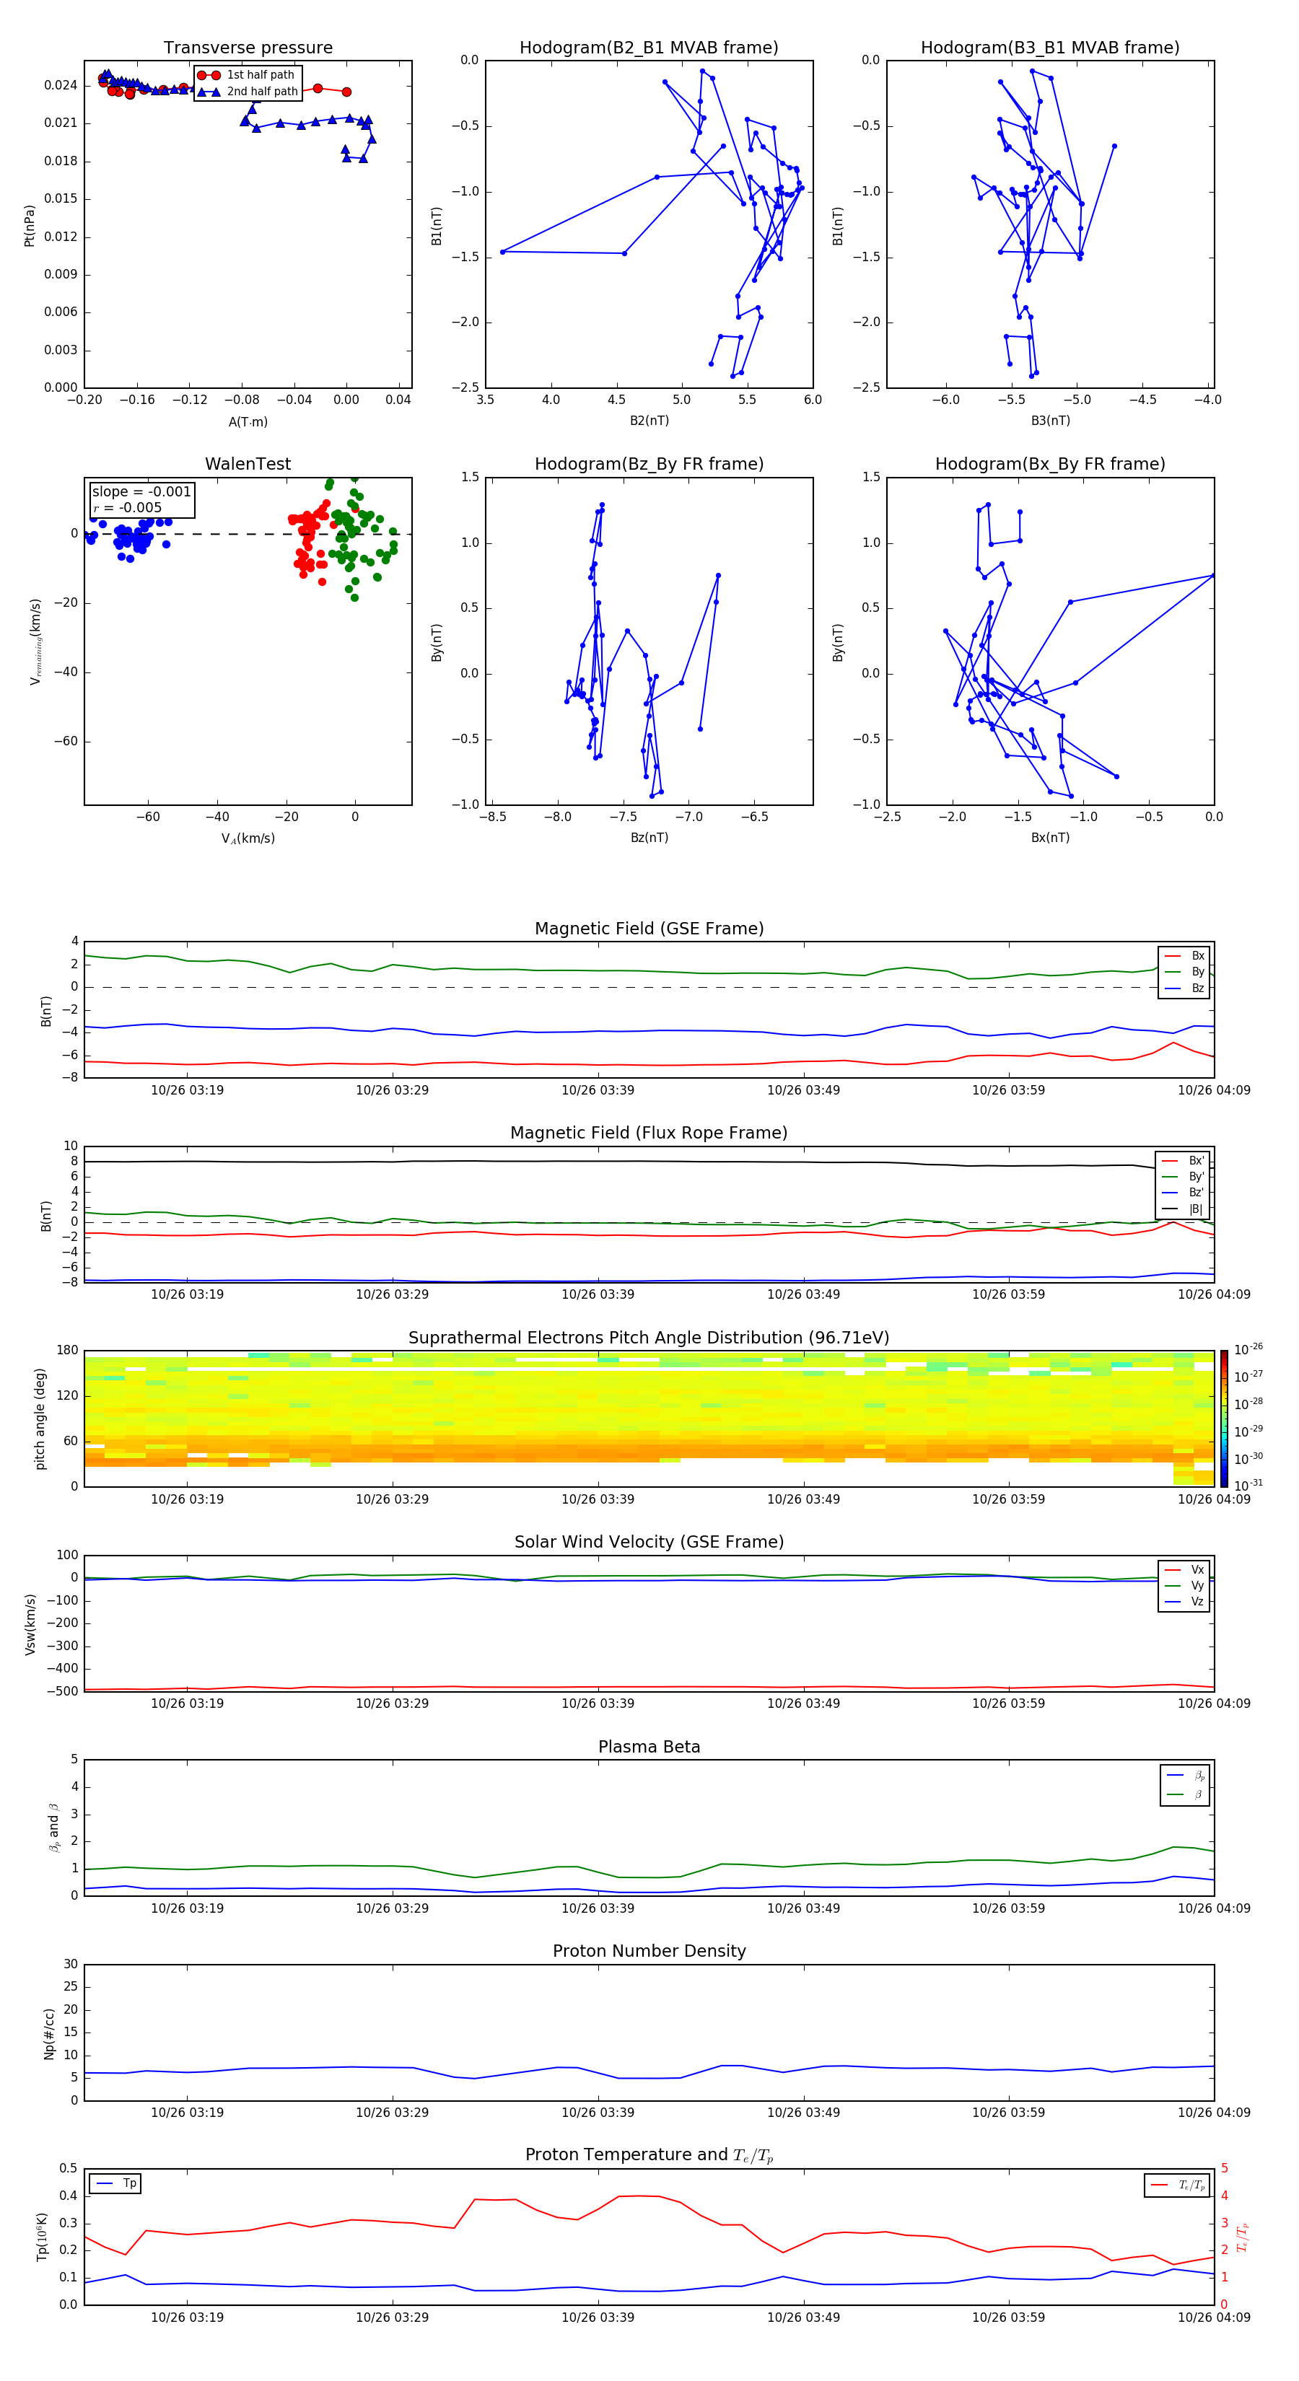Click the 'Hodogram(B2_B1 MVAB frame)' title
Viewport: 1299px width, 2381px height.
coord(649,48)
